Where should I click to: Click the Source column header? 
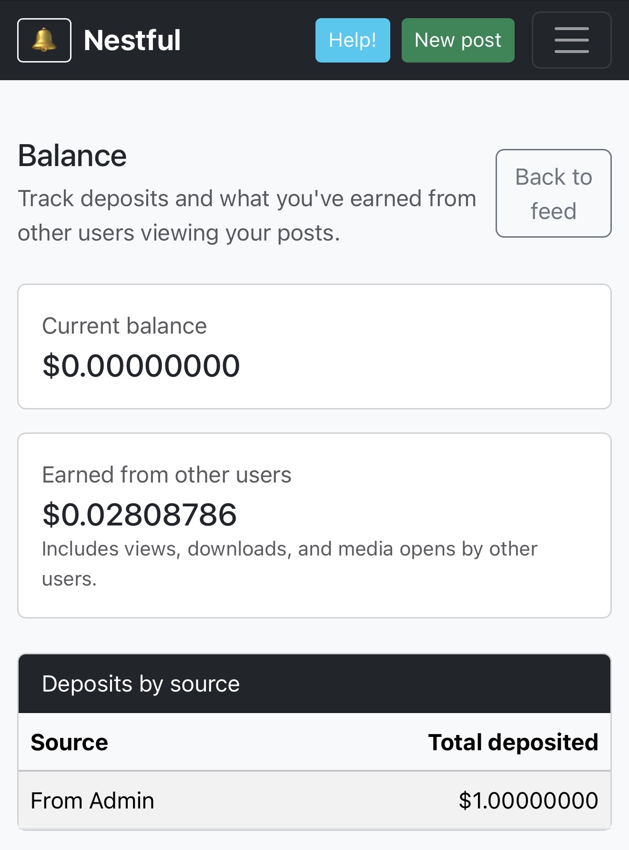pyautogui.click(x=70, y=742)
